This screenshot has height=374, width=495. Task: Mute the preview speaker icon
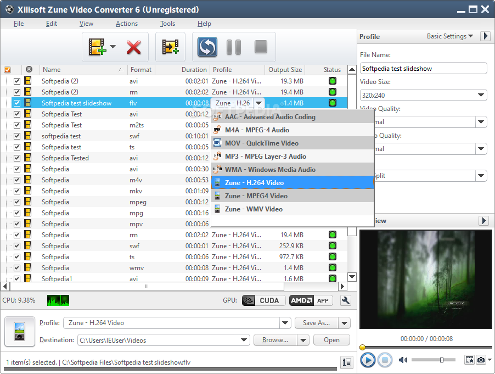coord(403,360)
